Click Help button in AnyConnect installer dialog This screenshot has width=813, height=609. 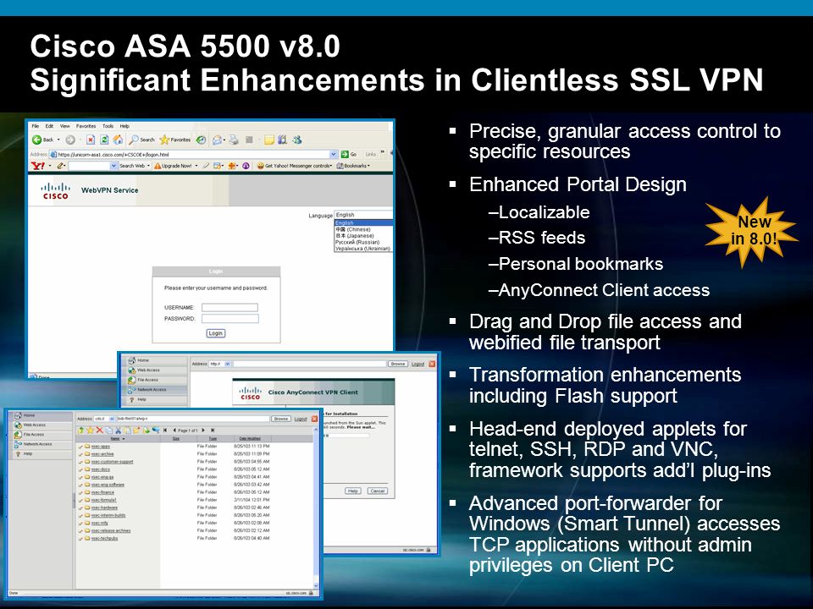pyautogui.click(x=352, y=491)
